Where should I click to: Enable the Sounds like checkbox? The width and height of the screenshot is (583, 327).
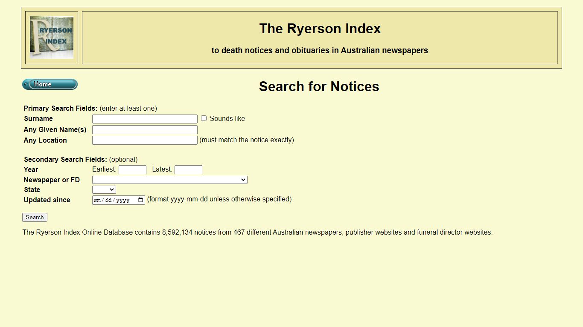(204, 118)
